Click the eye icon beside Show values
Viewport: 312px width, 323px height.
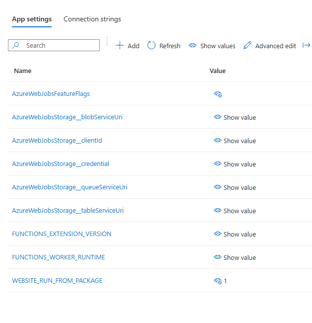tap(193, 45)
